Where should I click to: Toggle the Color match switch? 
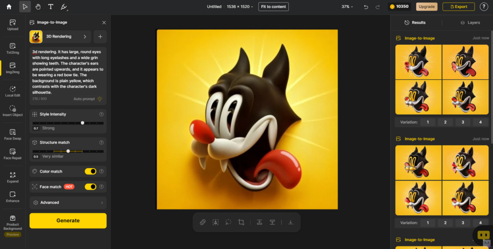[x=90, y=171]
